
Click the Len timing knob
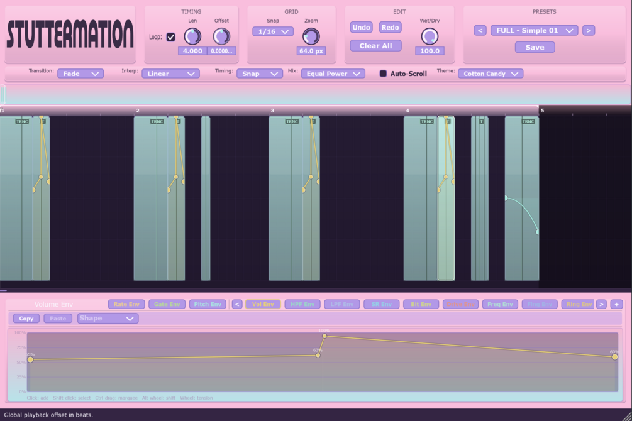(192, 36)
